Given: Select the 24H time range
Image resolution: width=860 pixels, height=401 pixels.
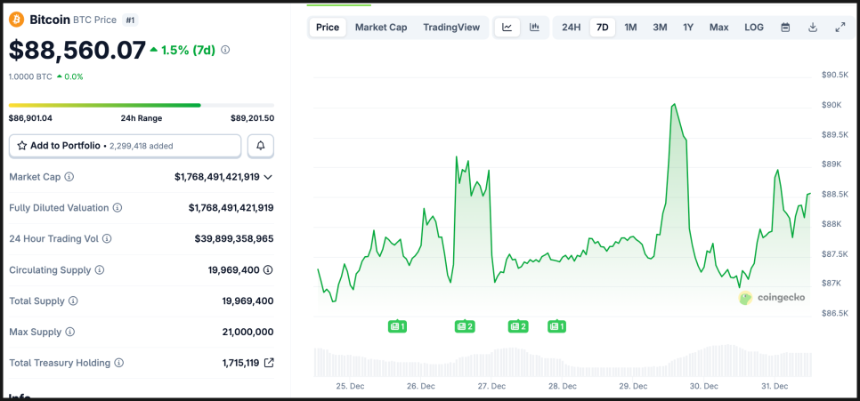Looking at the screenshot, I should tap(571, 28).
